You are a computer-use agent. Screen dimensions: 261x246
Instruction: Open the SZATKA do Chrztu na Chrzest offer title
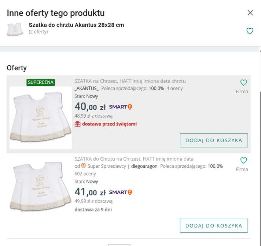tap(134, 159)
